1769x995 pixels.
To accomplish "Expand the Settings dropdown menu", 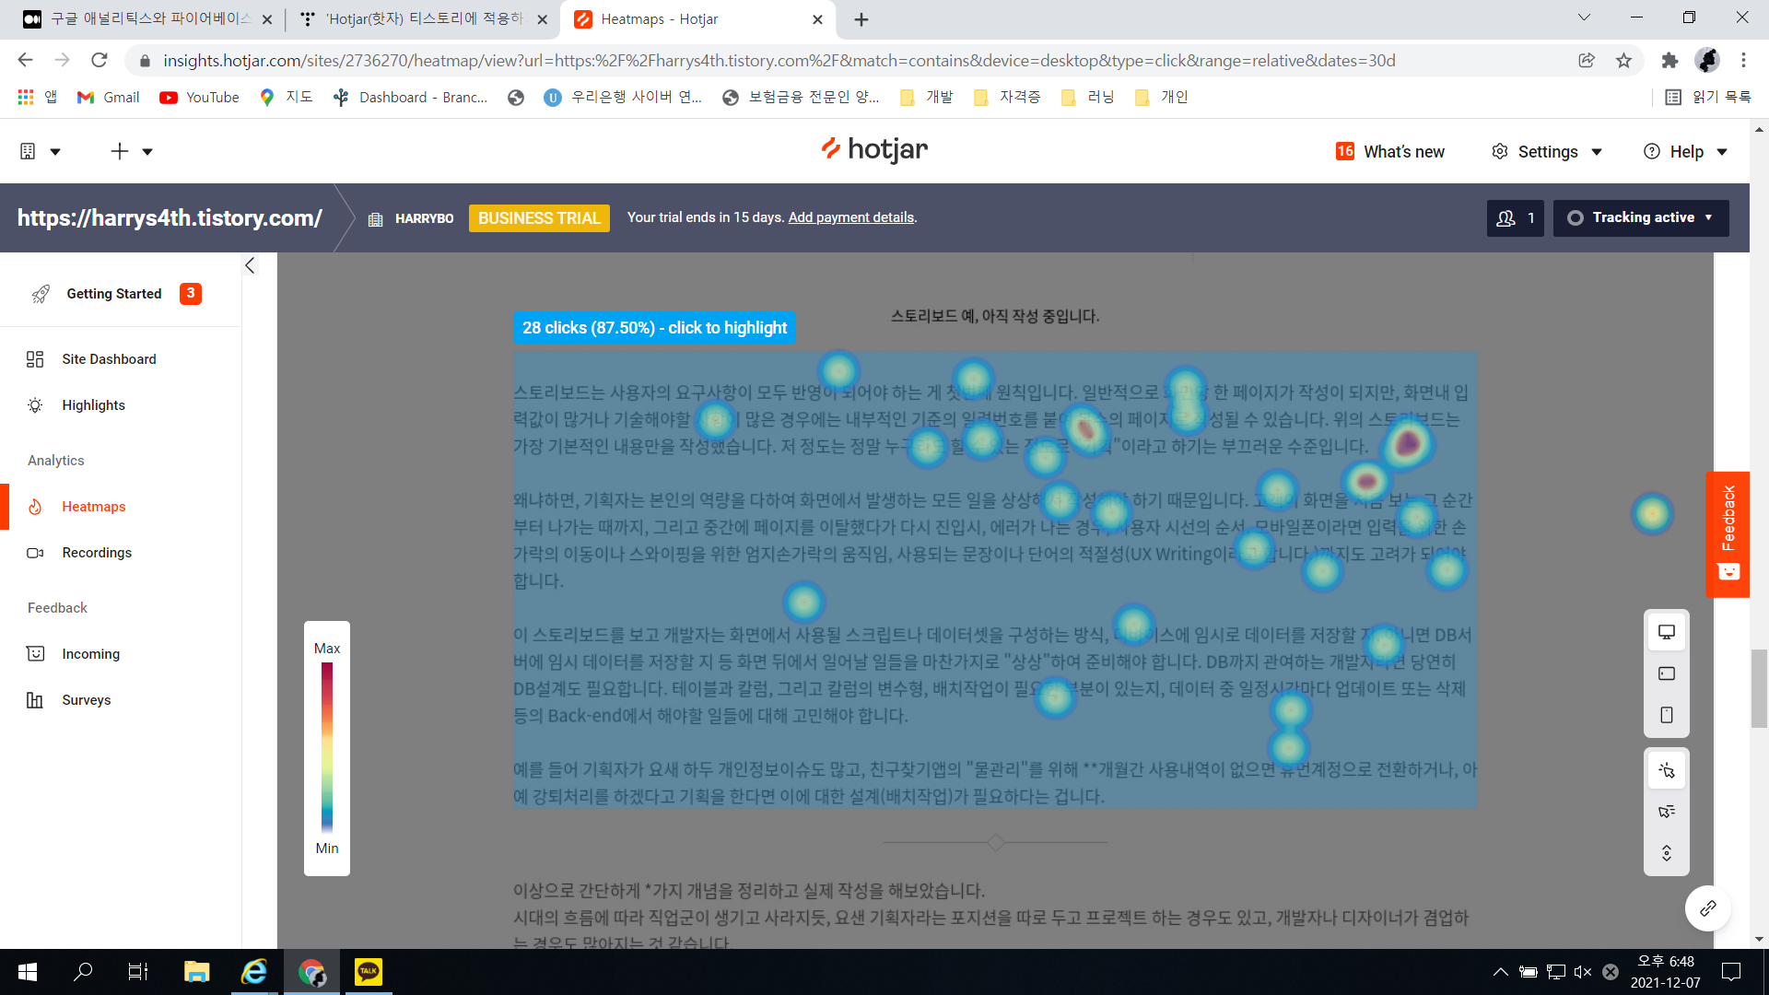I will [x=1547, y=152].
